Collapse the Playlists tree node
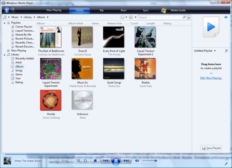Screen dimensions: 232x168 [4, 23]
